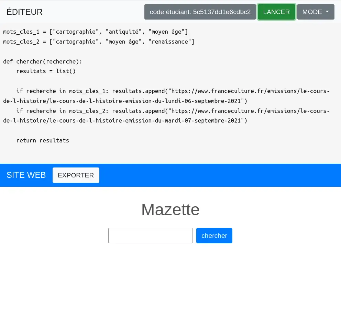Place cursor on the resultats = list() line

click(46, 71)
